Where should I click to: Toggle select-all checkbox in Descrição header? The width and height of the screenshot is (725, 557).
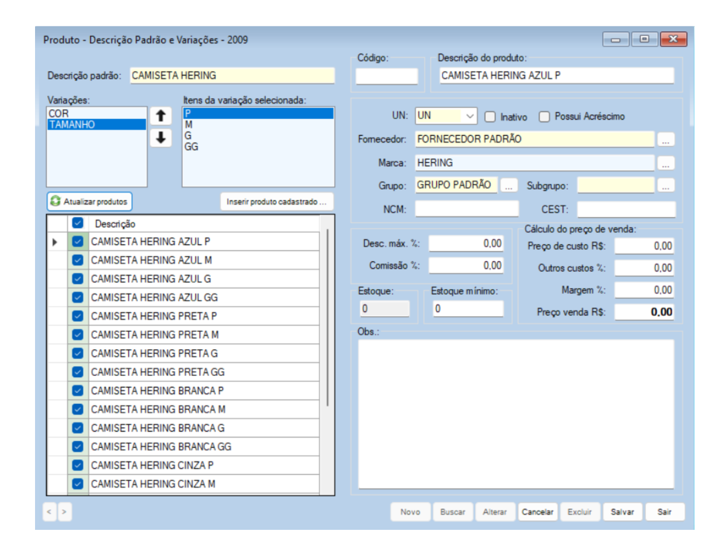pos(77,223)
